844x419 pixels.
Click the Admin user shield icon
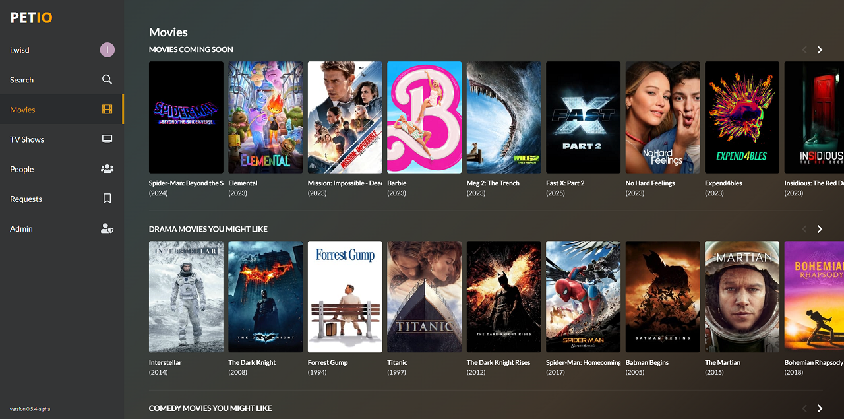[x=107, y=228]
